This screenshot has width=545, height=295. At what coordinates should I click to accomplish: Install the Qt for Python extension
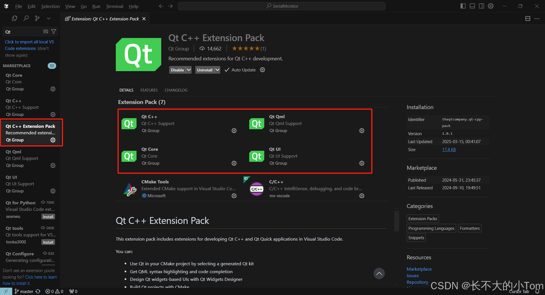[48, 217]
